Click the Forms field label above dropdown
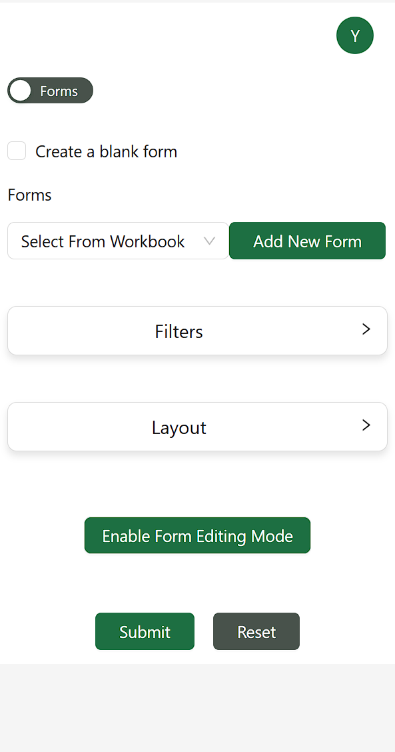 (30, 195)
